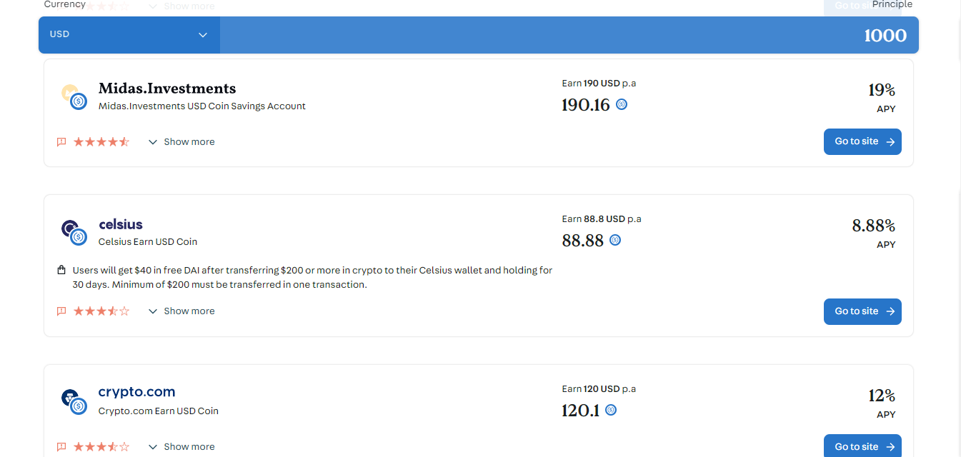The width and height of the screenshot is (961, 457).
Task: Click the review flag icon on Crypto.com card
Action: [61, 447]
